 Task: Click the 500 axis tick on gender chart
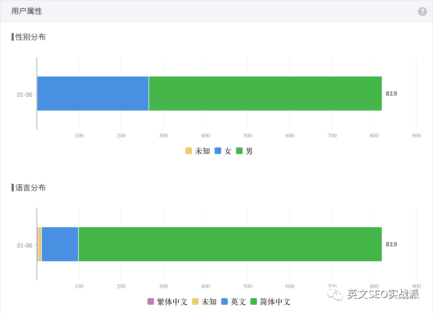[x=248, y=135]
